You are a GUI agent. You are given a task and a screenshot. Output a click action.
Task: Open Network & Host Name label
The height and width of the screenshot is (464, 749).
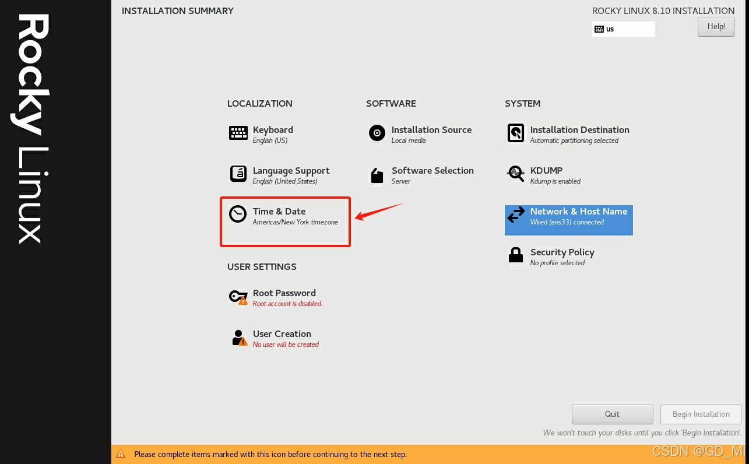tap(579, 212)
